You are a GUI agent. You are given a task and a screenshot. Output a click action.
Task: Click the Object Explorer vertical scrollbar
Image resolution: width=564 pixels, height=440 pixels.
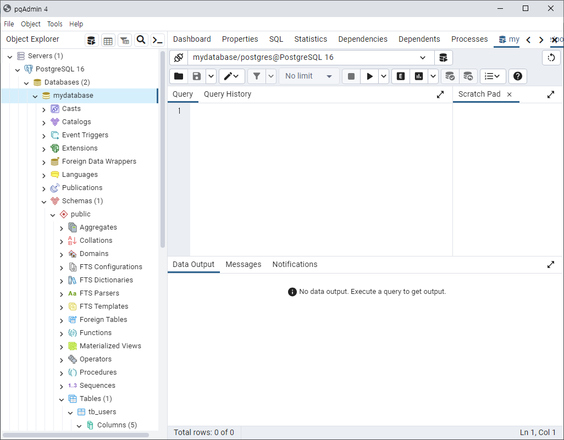click(x=163, y=149)
